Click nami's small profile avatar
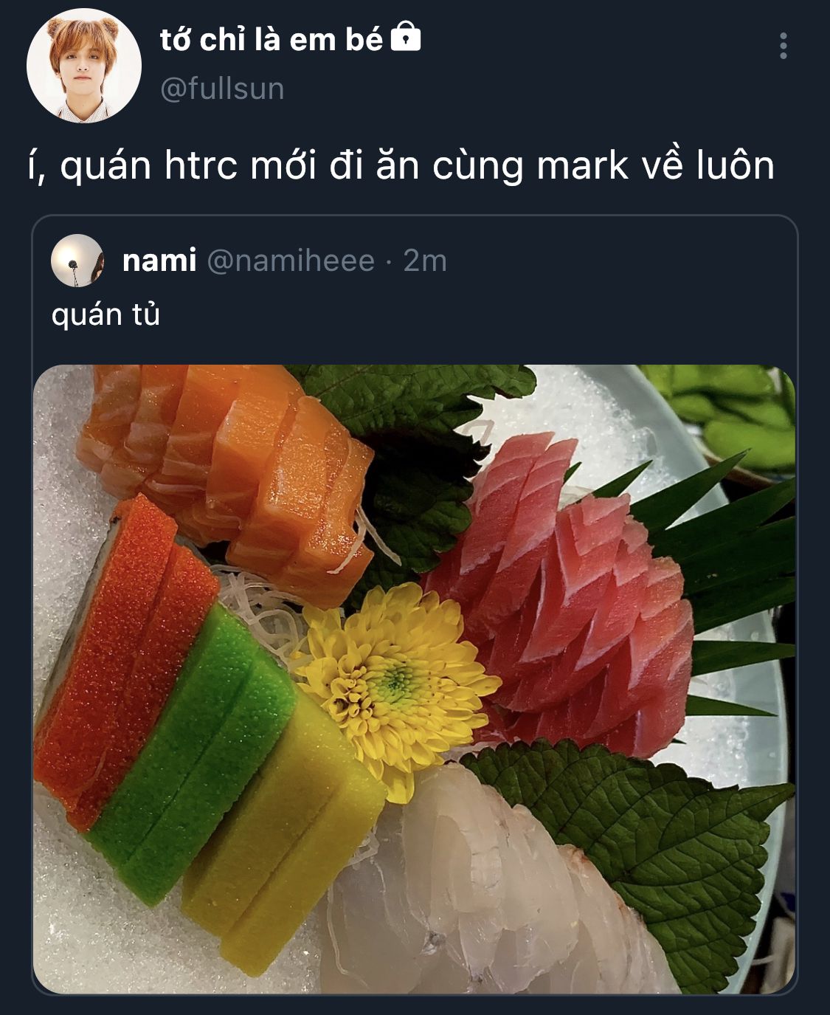This screenshot has width=830, height=1015. 77,261
